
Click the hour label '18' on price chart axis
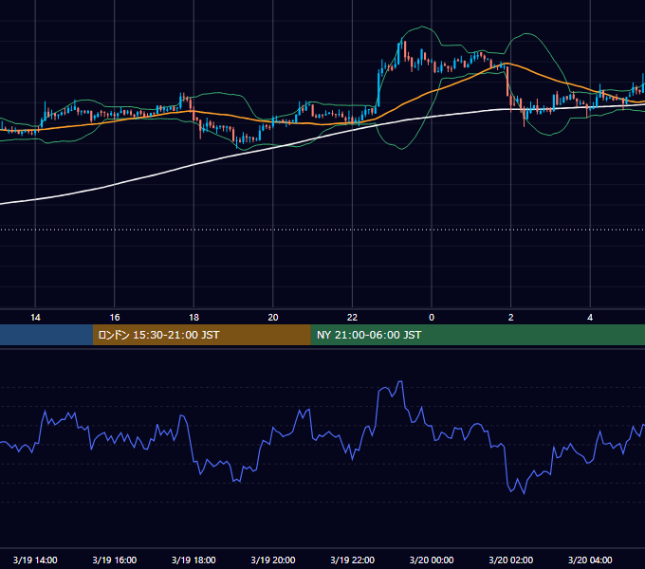(x=193, y=318)
